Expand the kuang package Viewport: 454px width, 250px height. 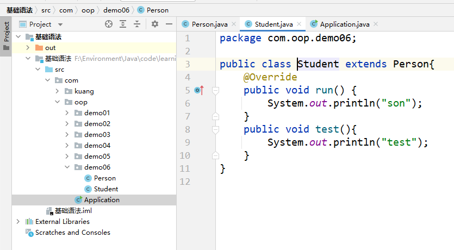point(57,91)
